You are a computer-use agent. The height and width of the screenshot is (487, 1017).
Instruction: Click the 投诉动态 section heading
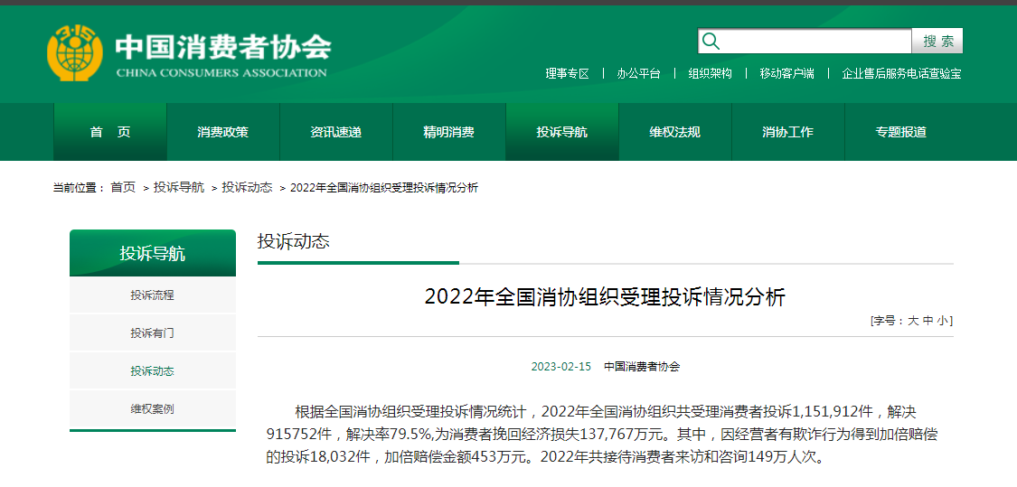coord(294,241)
